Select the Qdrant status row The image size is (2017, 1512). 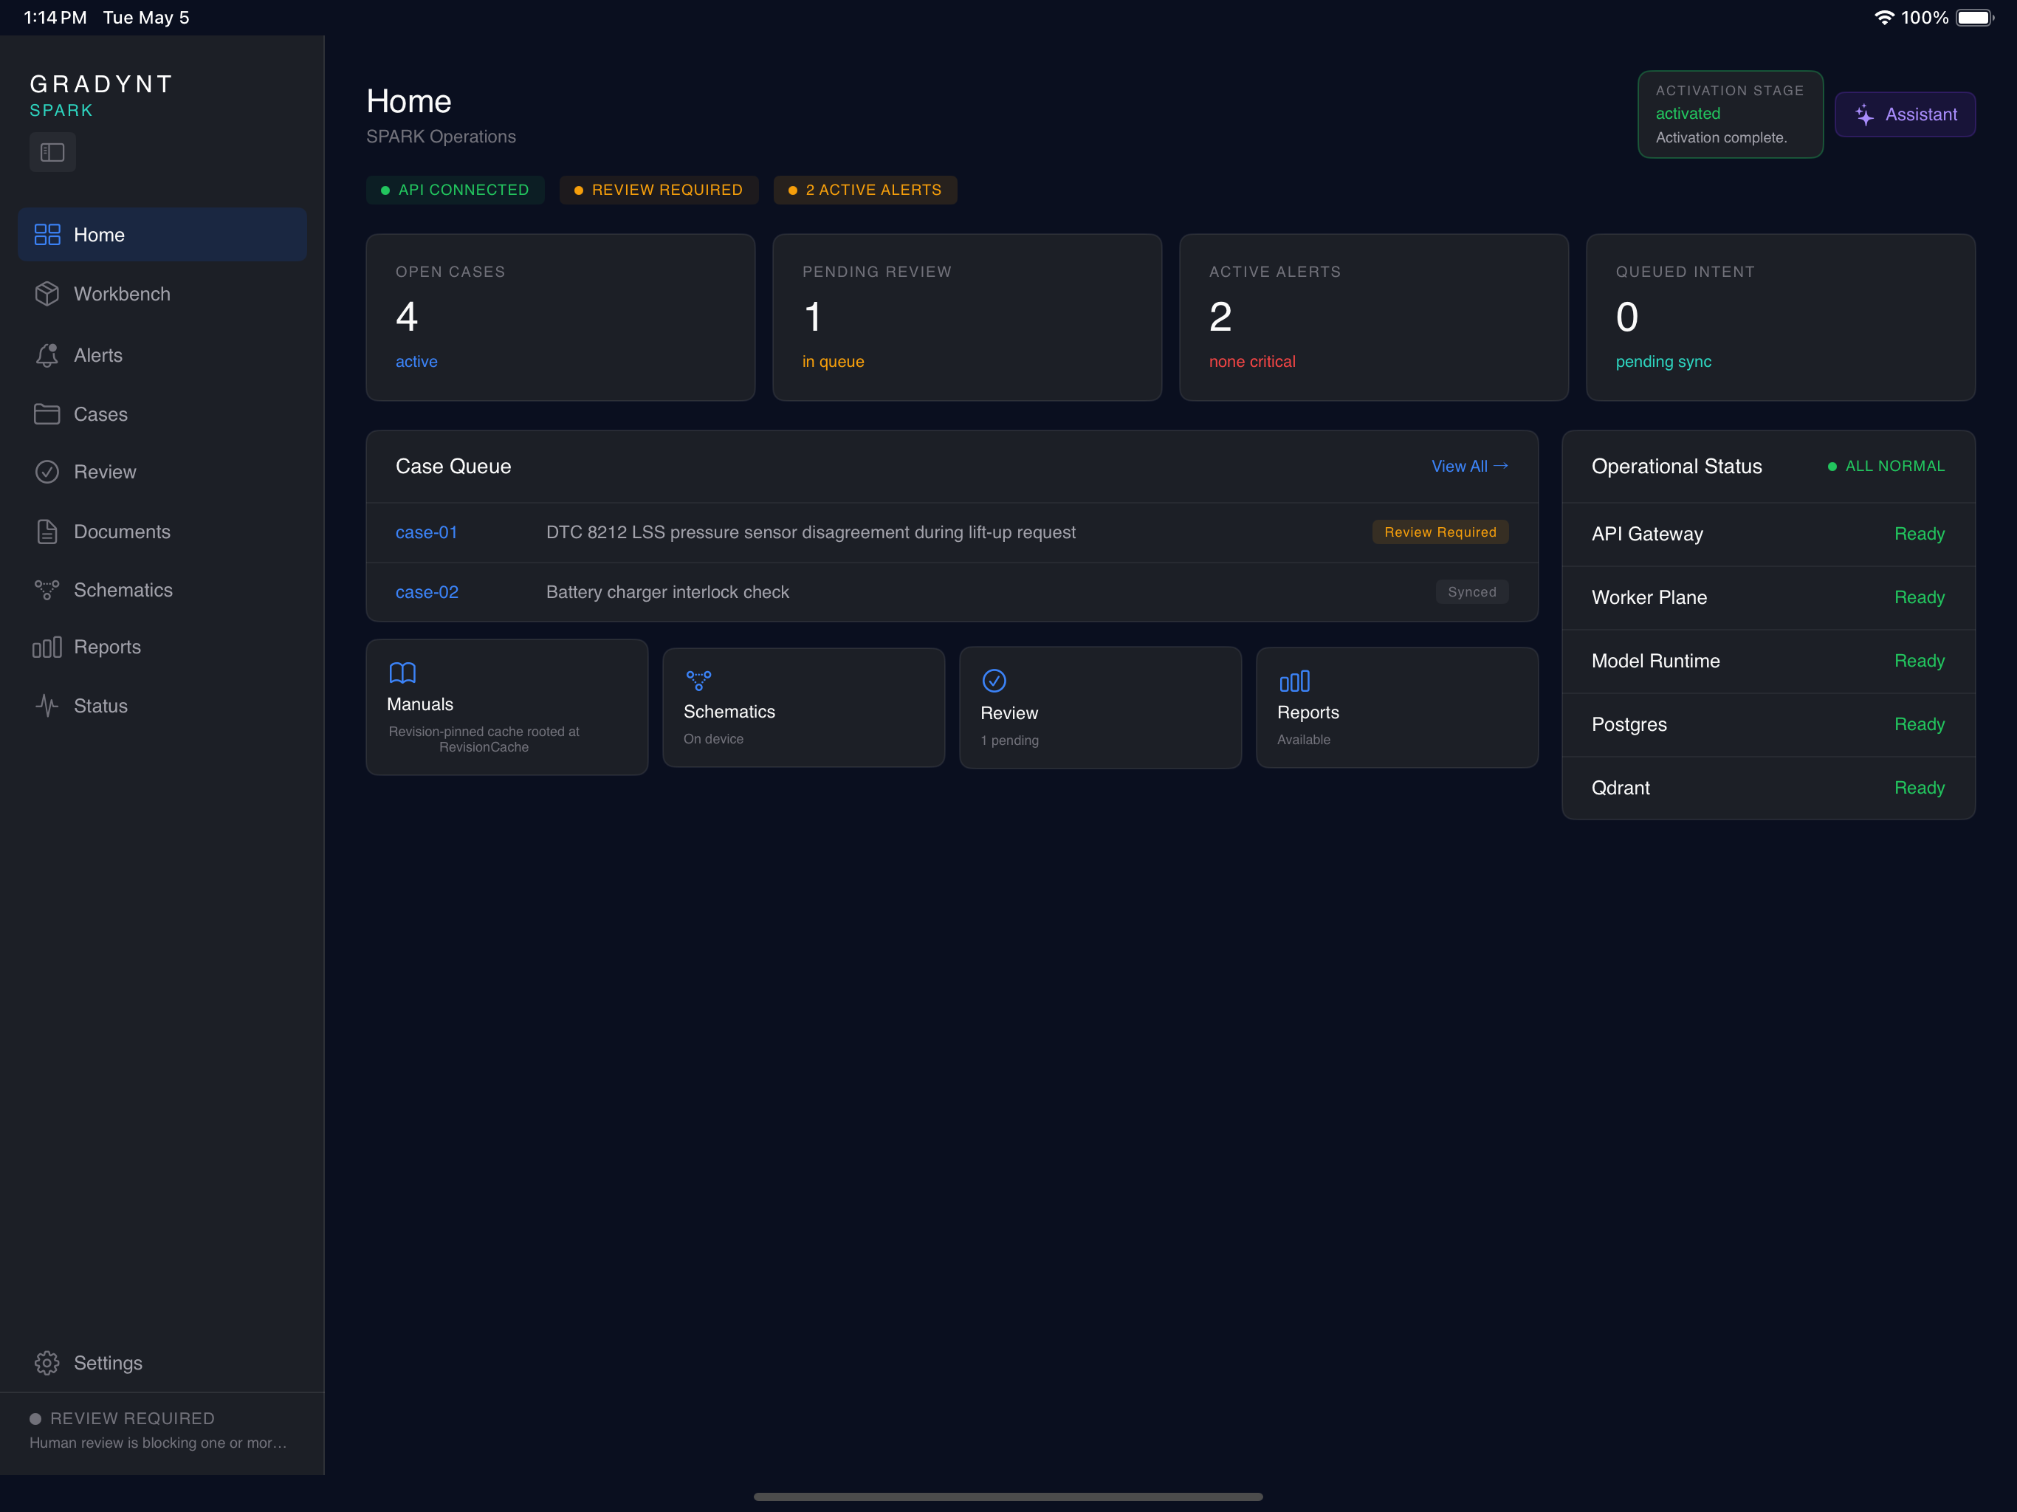pos(1768,788)
